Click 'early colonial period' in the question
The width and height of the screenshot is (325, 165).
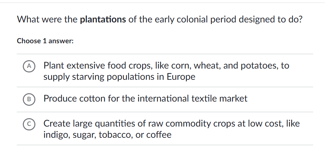187,20
